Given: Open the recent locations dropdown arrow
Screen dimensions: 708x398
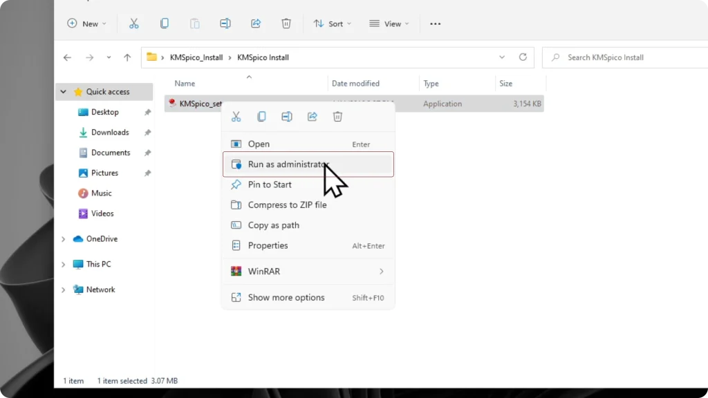Looking at the screenshot, I should (x=109, y=57).
